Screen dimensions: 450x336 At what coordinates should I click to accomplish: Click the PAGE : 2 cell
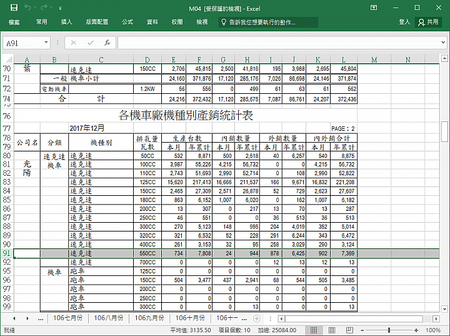(x=343, y=128)
